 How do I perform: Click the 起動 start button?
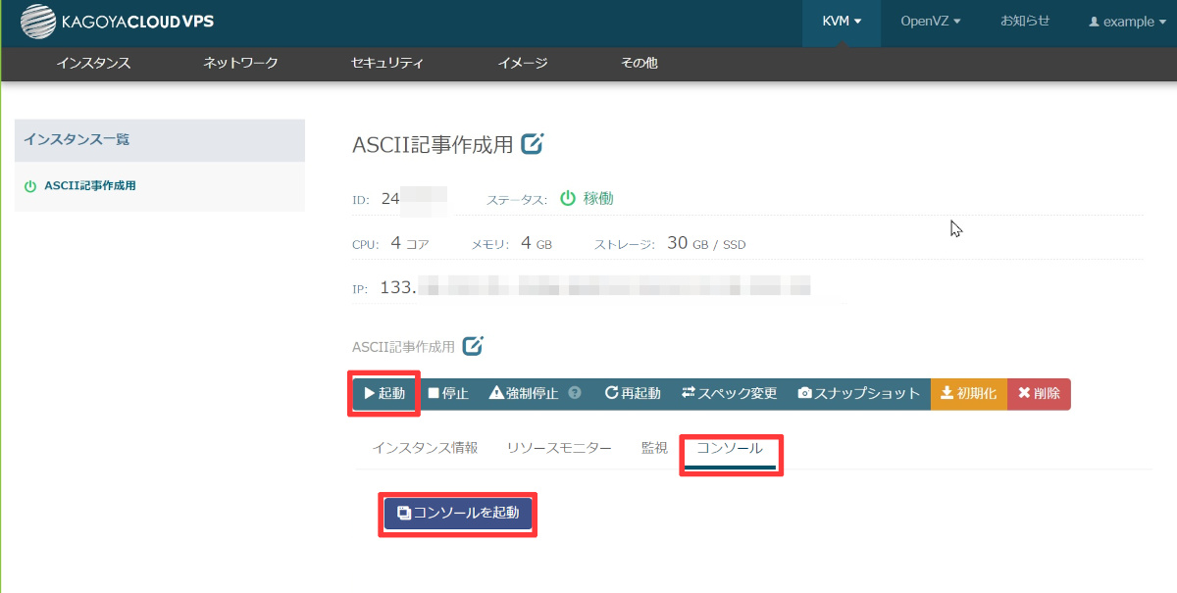click(x=384, y=393)
